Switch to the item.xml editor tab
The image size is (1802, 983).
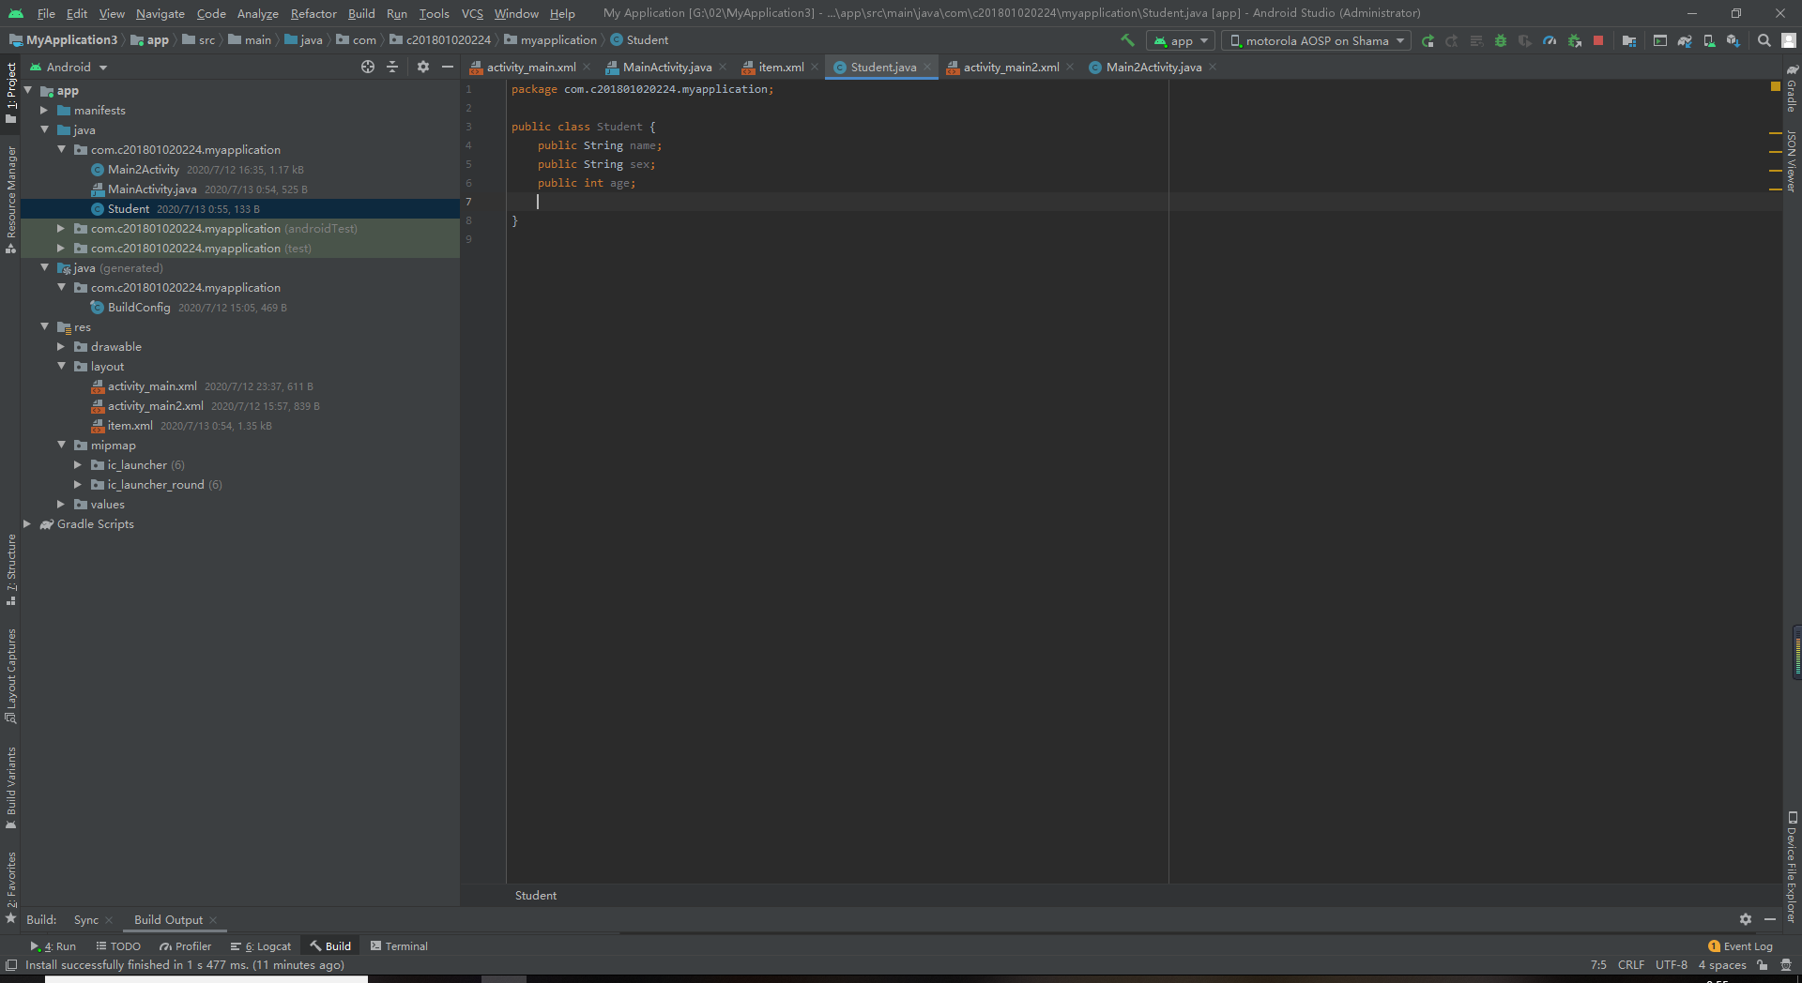point(781,67)
